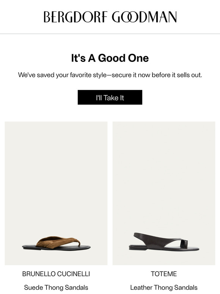Click the BRUNELLO CUCINELLI brand name
The width and height of the screenshot is (220, 294).
pyautogui.click(x=56, y=274)
